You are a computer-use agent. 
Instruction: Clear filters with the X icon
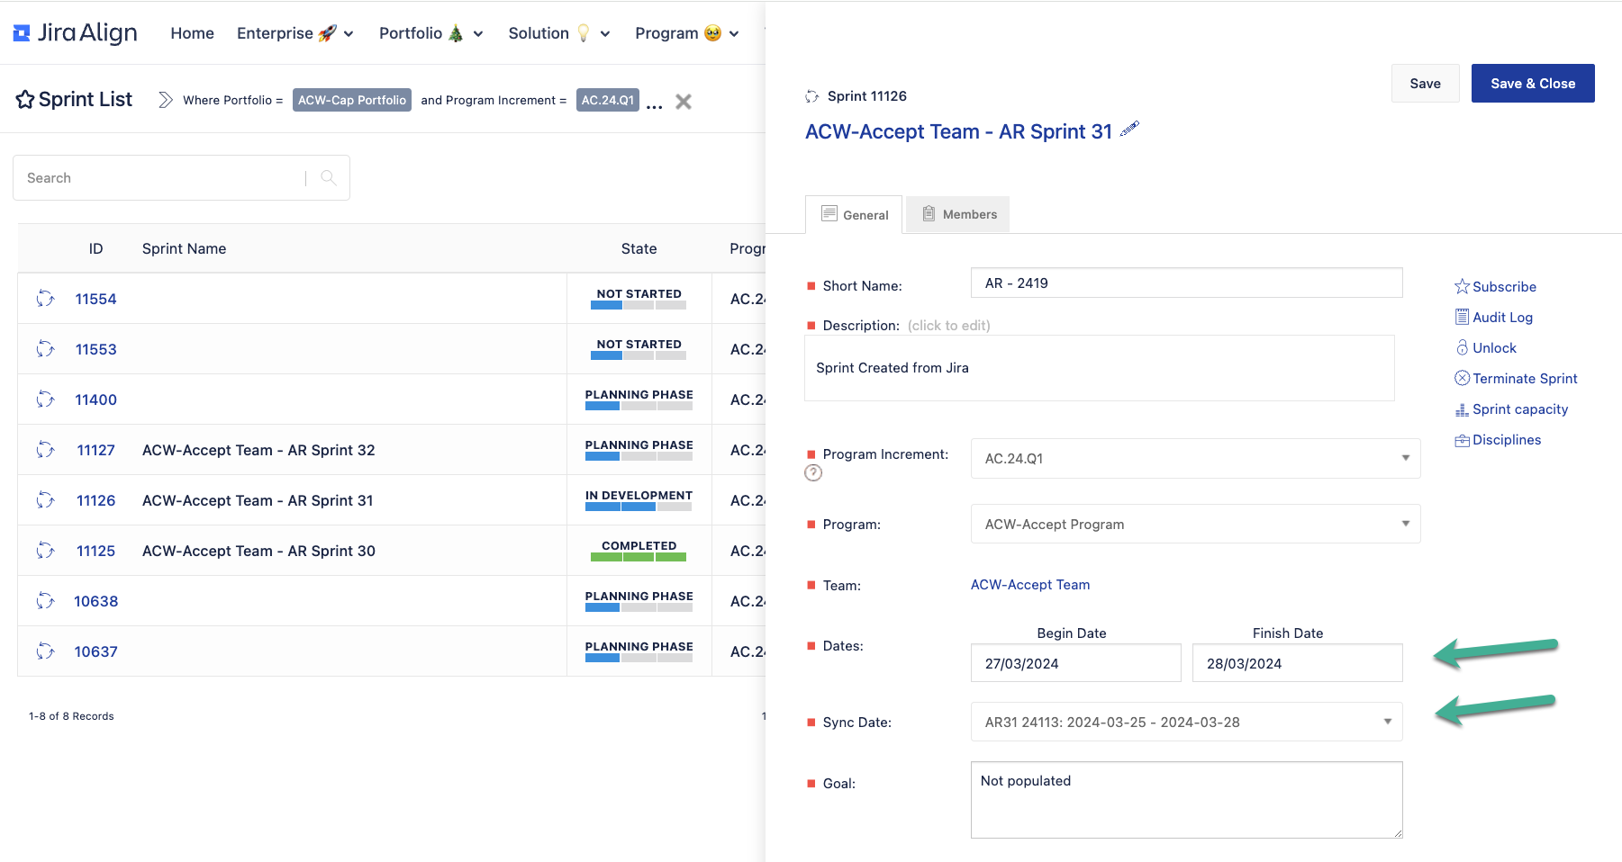tap(684, 102)
